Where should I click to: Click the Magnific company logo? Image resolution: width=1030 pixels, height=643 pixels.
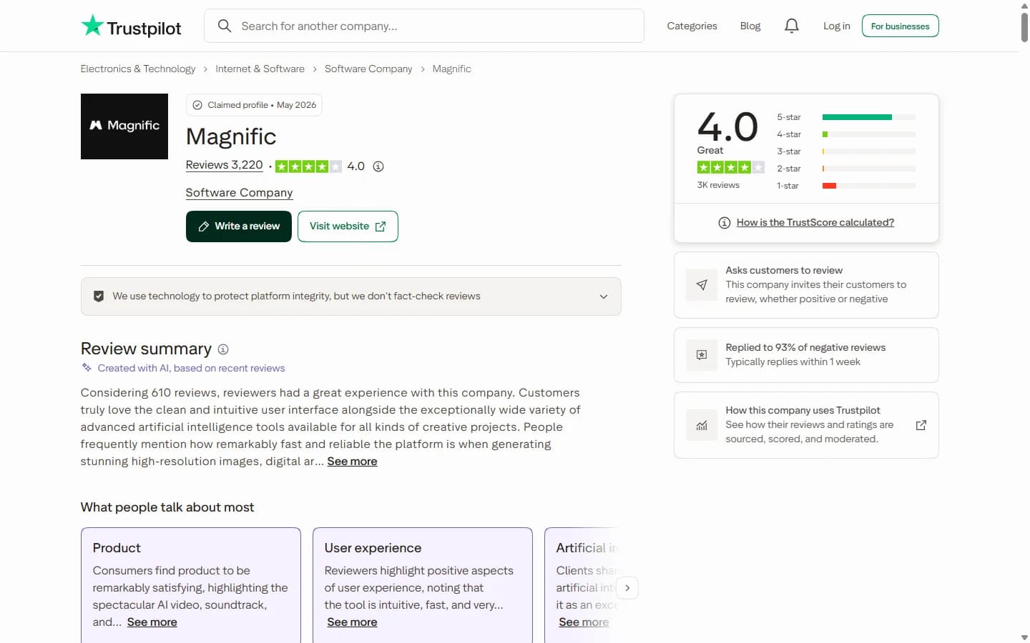124,126
